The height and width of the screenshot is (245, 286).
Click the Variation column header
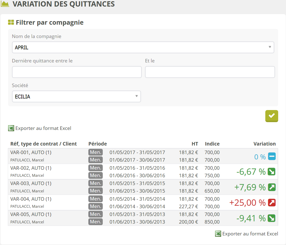tap(264, 144)
